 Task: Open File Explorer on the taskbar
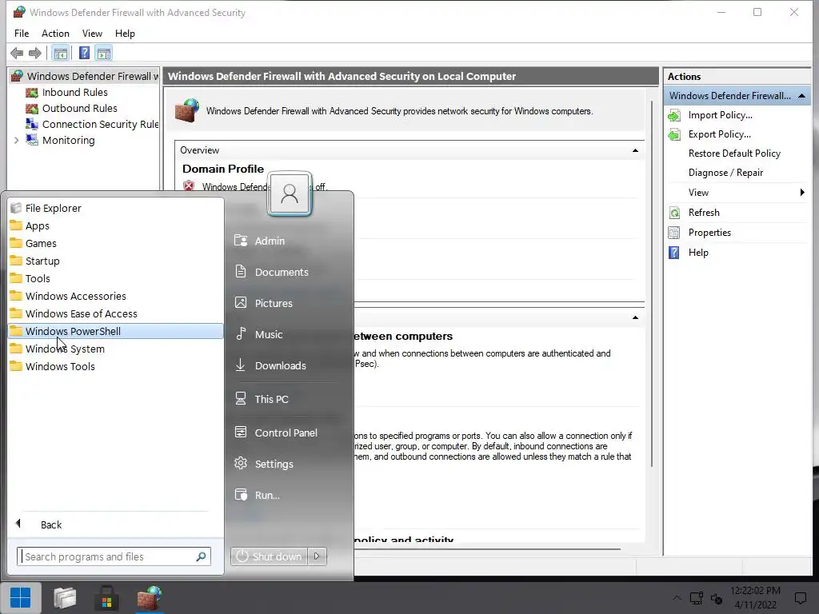[x=65, y=598]
